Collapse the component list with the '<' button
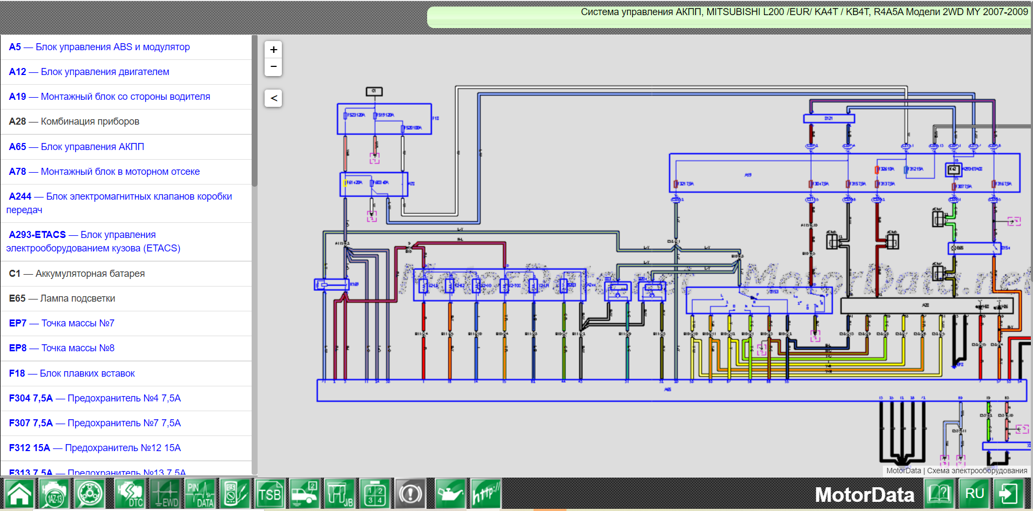 click(273, 98)
